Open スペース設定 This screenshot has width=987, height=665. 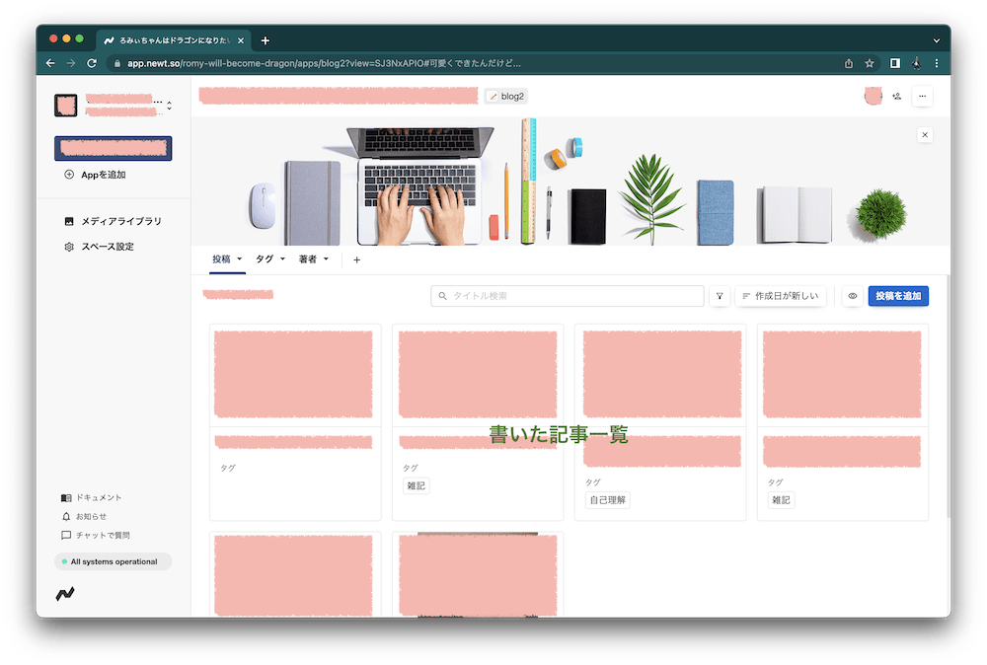pos(99,247)
